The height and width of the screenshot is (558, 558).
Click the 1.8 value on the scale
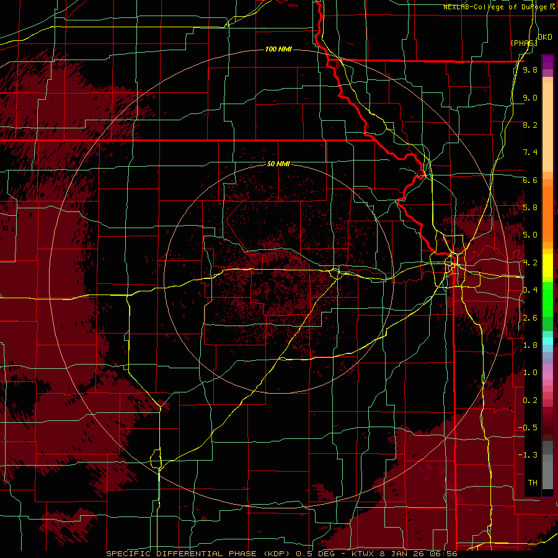pos(530,345)
